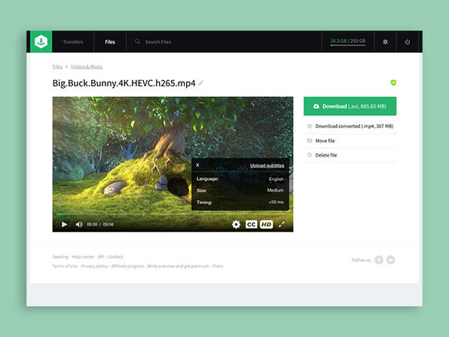Click the video progress bar
449x337 pixels.
click(173, 214)
